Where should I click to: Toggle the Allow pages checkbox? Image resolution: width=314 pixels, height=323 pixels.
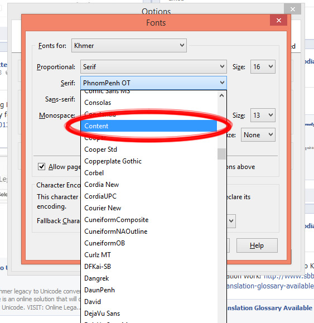click(x=41, y=166)
